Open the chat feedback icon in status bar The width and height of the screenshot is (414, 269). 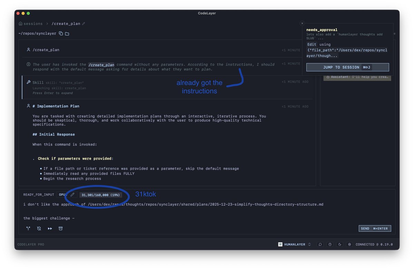pos(320,244)
